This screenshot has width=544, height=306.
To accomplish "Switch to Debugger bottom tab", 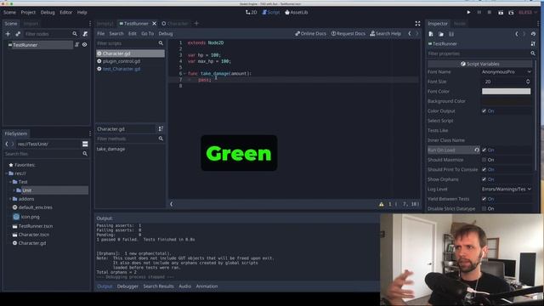I will click(127, 286).
